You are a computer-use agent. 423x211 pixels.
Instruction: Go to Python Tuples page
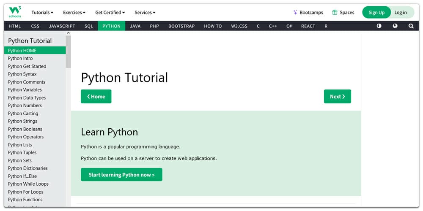[35, 153]
